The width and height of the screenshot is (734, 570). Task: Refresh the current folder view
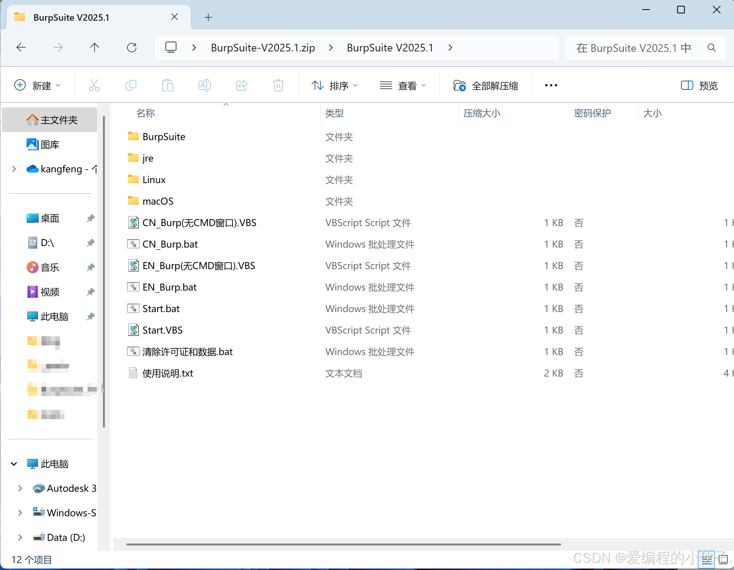pos(132,48)
